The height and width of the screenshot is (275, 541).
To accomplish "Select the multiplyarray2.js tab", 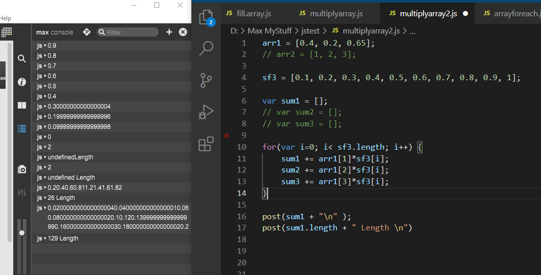I will 428,13.
